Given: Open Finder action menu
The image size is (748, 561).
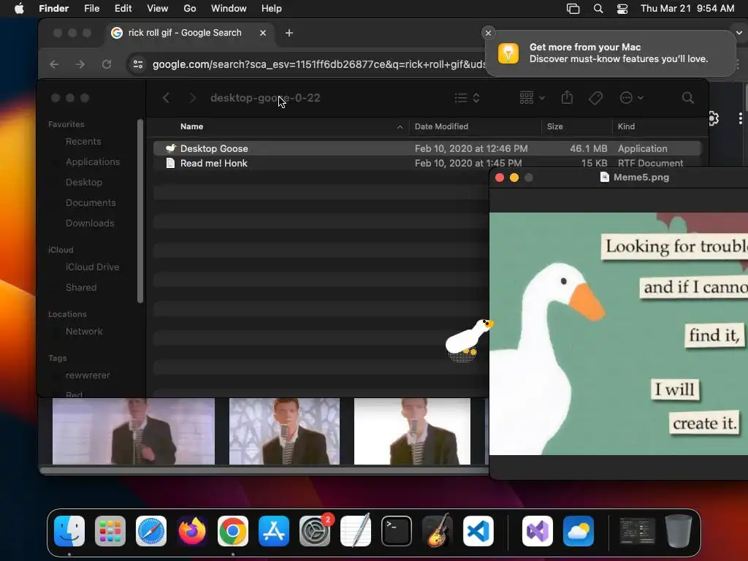Looking at the screenshot, I should pyautogui.click(x=632, y=98).
